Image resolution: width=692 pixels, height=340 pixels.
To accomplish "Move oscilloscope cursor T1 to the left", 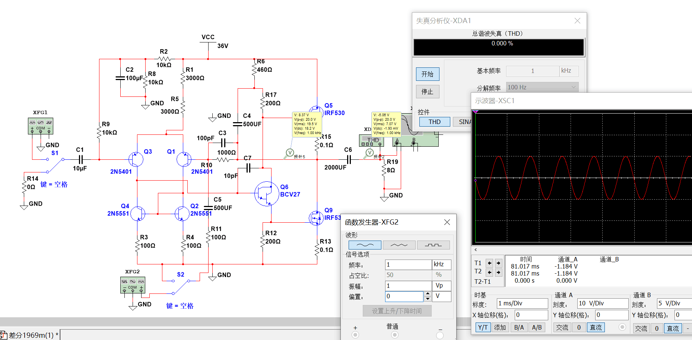I will pyautogui.click(x=489, y=263).
